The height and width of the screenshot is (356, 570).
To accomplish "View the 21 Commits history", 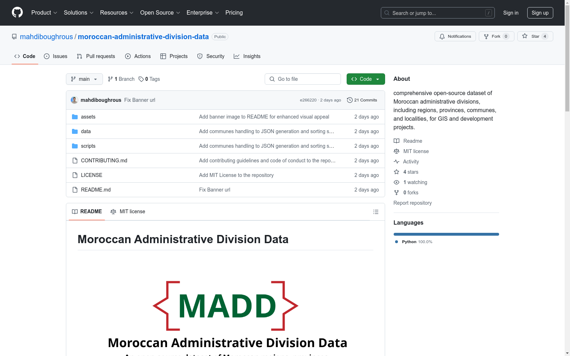I will pos(362,100).
